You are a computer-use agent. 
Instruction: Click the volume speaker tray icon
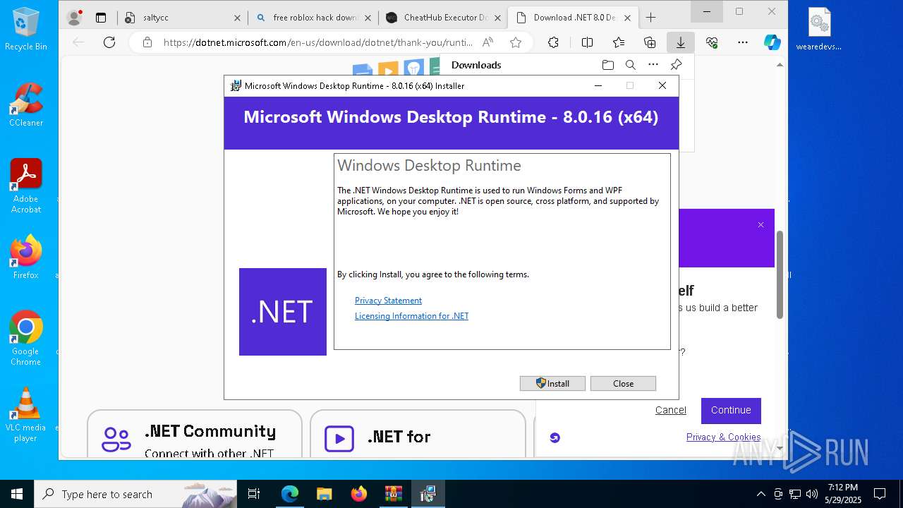pyautogui.click(x=812, y=494)
